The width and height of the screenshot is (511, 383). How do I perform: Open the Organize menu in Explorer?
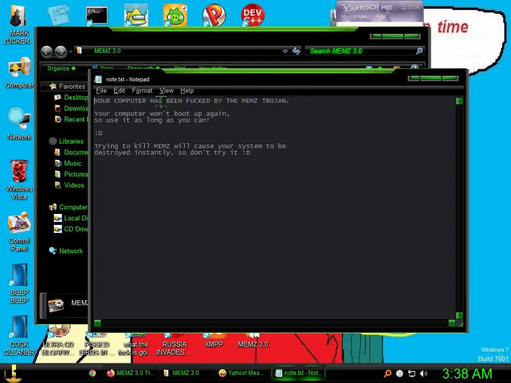point(61,68)
